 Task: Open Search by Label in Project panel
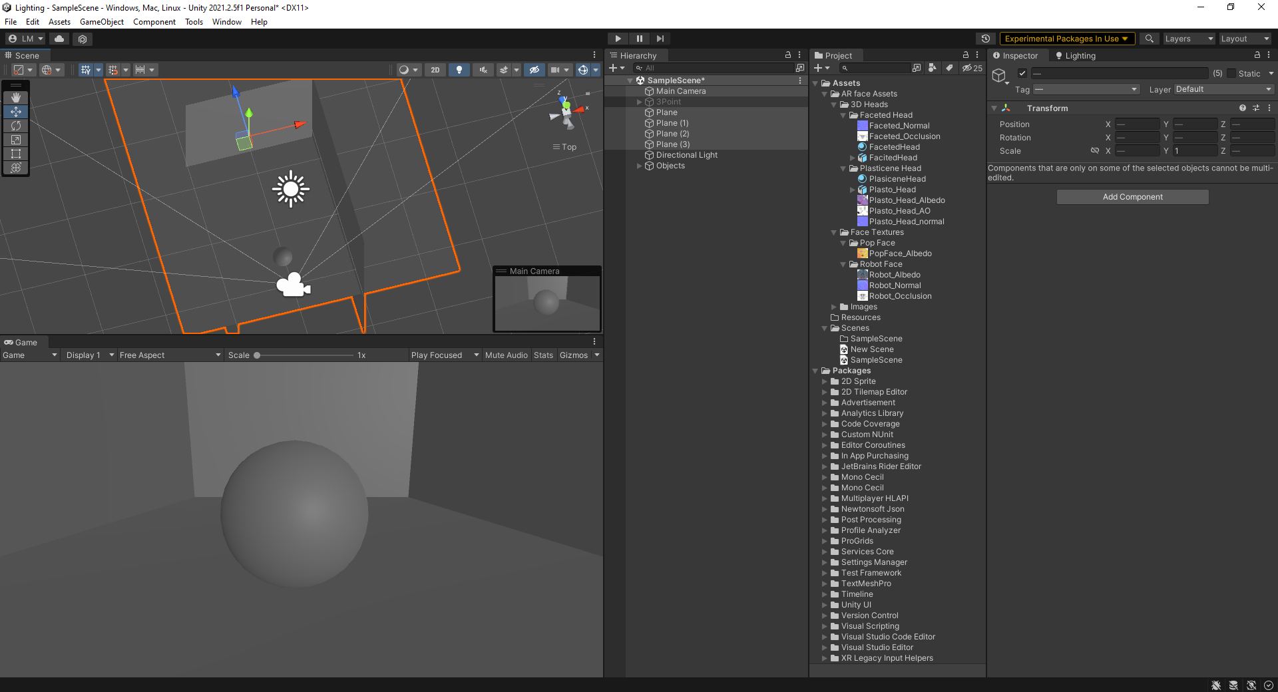coord(949,68)
